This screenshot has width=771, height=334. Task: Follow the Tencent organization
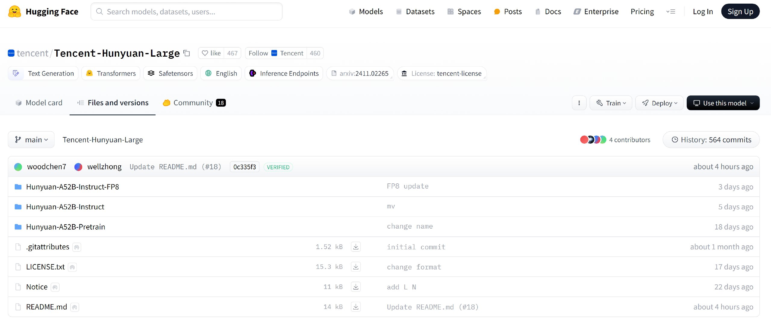click(x=258, y=53)
